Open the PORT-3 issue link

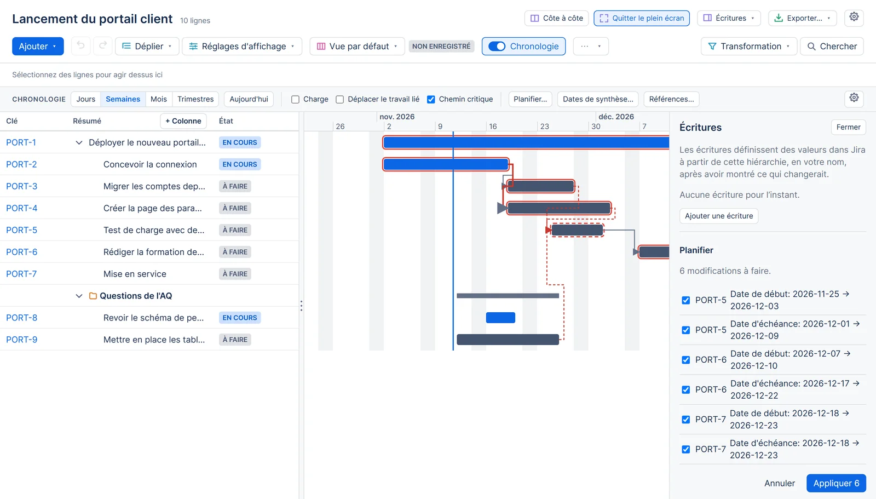[x=22, y=186]
